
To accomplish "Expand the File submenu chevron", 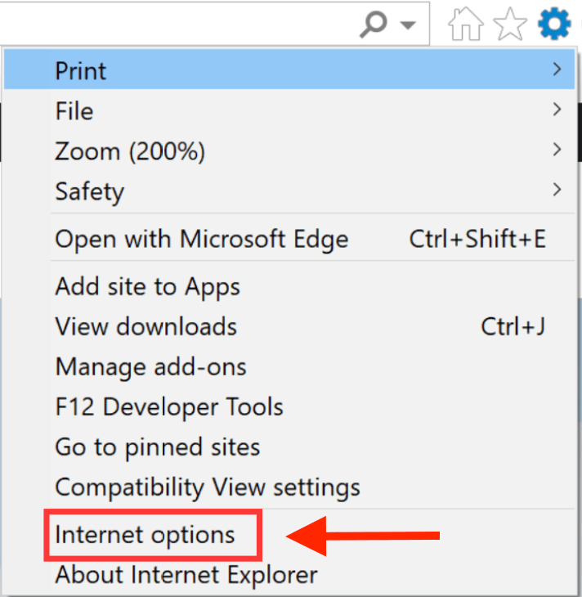I will (557, 110).
